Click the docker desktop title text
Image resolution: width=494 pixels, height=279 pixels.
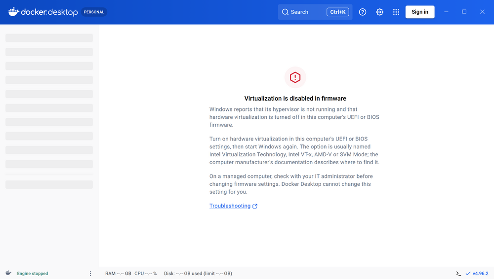(x=49, y=12)
